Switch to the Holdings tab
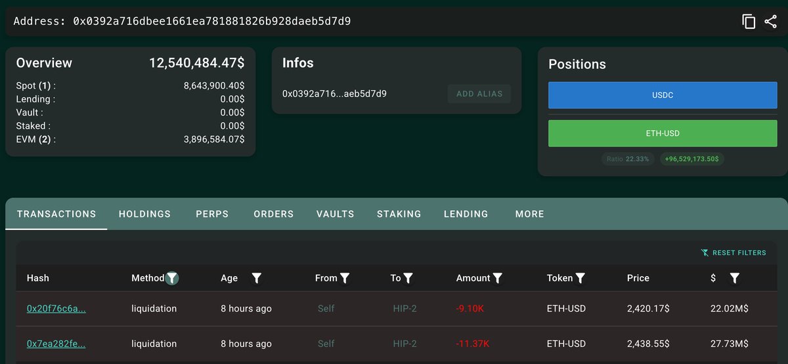The height and width of the screenshot is (364, 788). [x=144, y=214]
